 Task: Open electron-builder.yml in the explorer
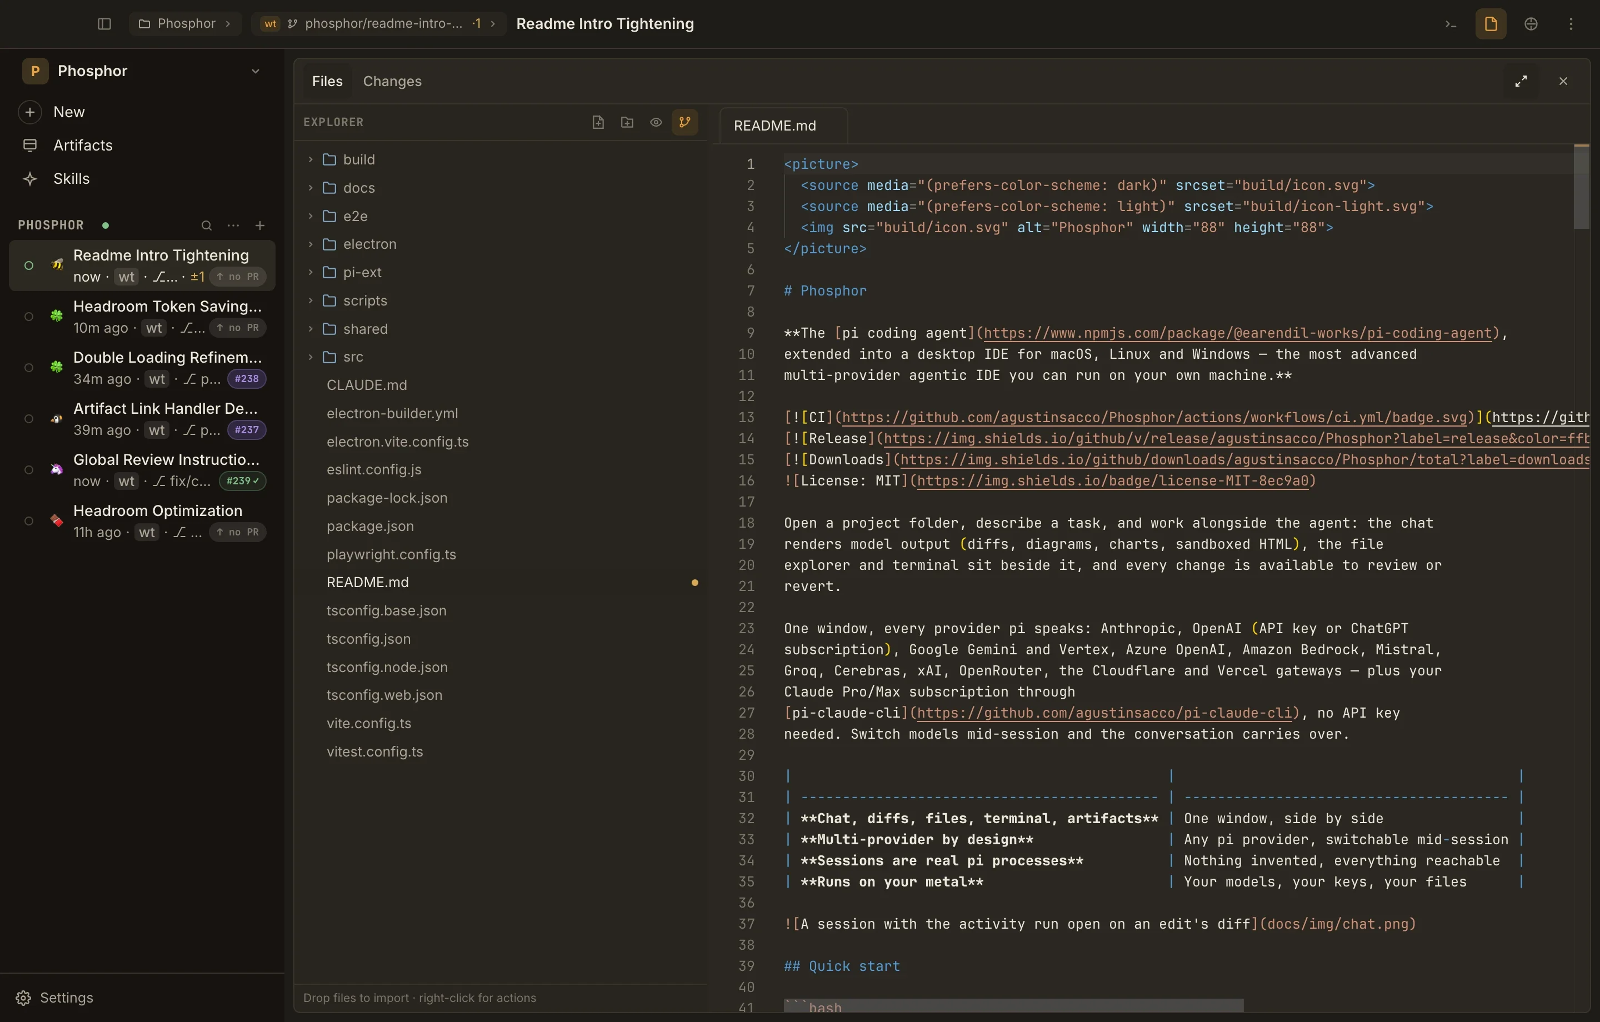tap(392, 414)
